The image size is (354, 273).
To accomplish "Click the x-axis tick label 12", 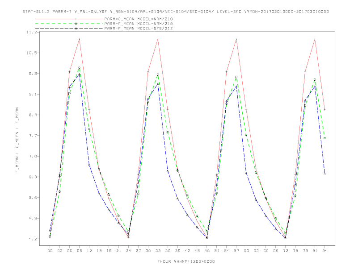I will (x=89, y=251).
